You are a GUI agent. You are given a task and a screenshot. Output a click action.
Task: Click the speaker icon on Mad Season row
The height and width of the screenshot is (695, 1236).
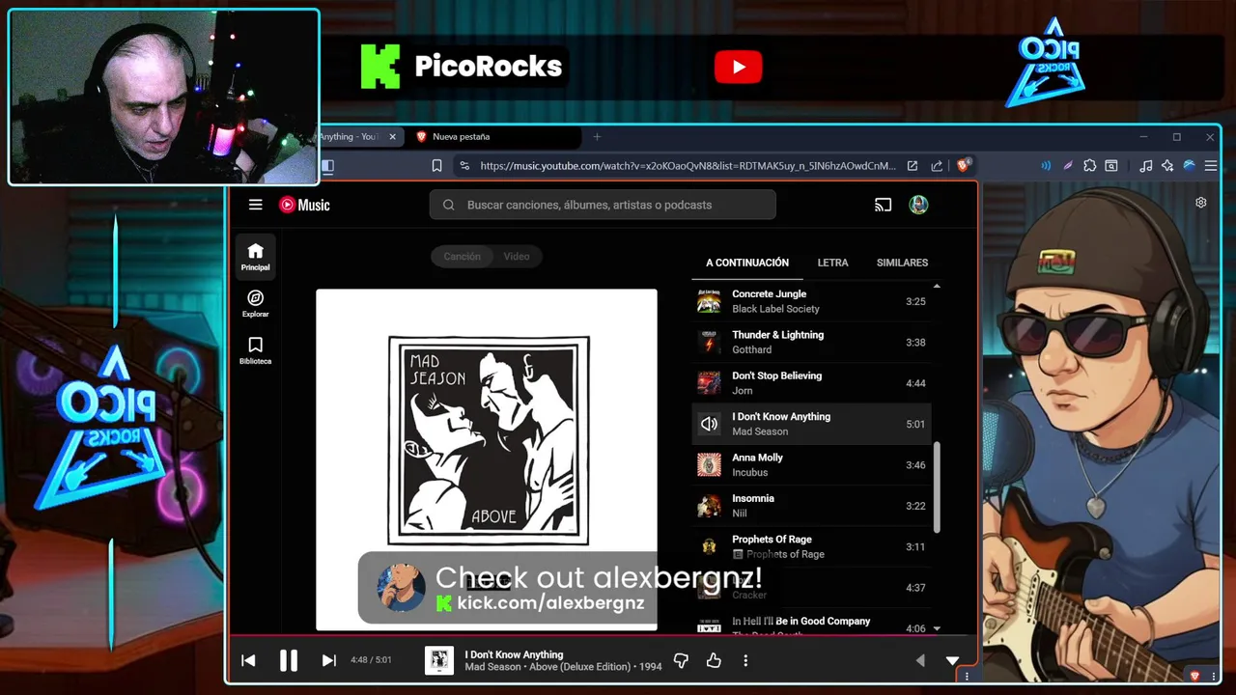point(709,424)
